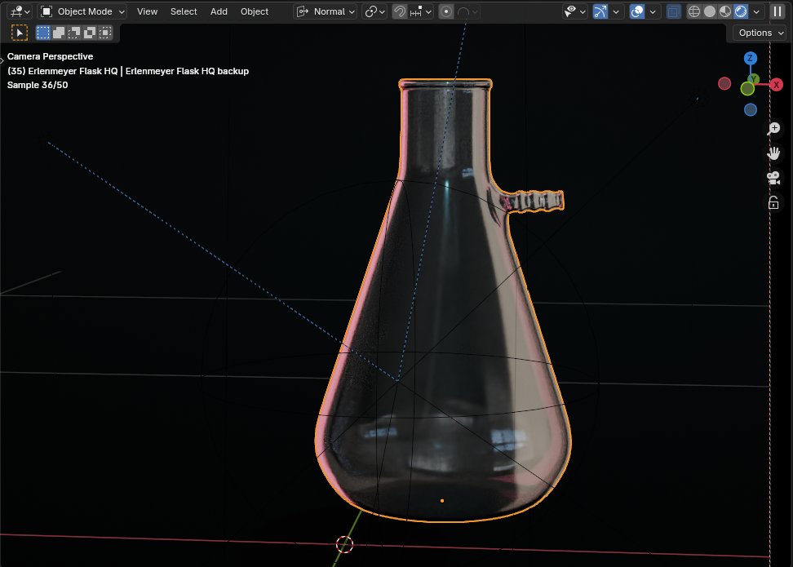Toggle X-Ray mode in the header
793x567 pixels.
pos(674,11)
